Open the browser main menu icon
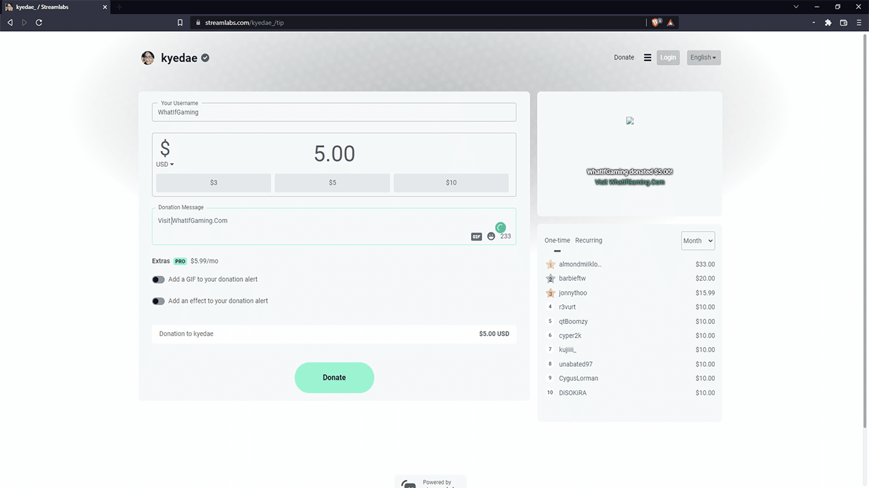This screenshot has height=488, width=869. (x=859, y=22)
